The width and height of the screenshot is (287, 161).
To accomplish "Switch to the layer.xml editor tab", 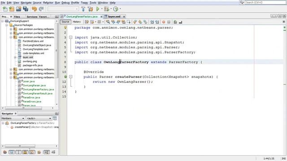I will tap(114, 17).
